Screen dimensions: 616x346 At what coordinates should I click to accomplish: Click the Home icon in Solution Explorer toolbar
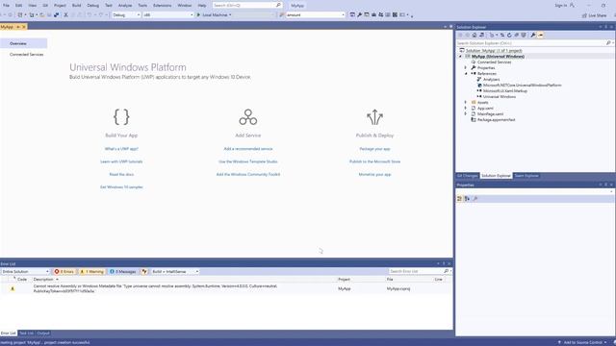(475, 35)
